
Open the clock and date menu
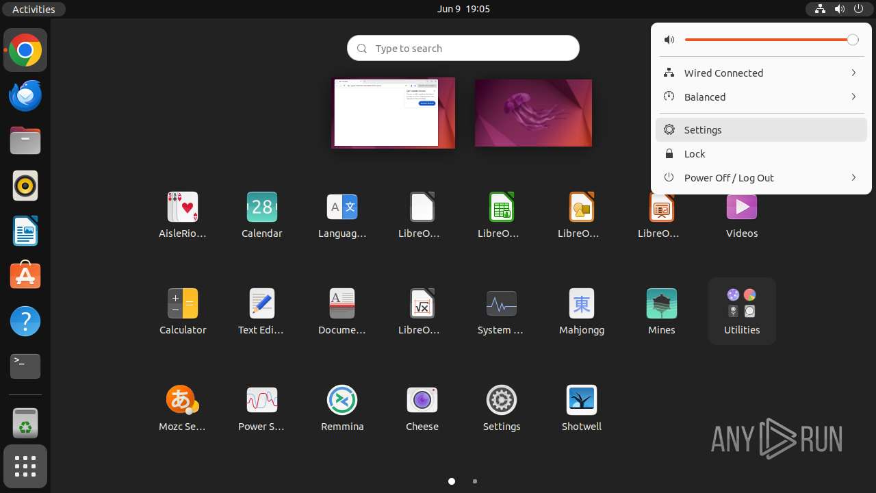(x=463, y=9)
